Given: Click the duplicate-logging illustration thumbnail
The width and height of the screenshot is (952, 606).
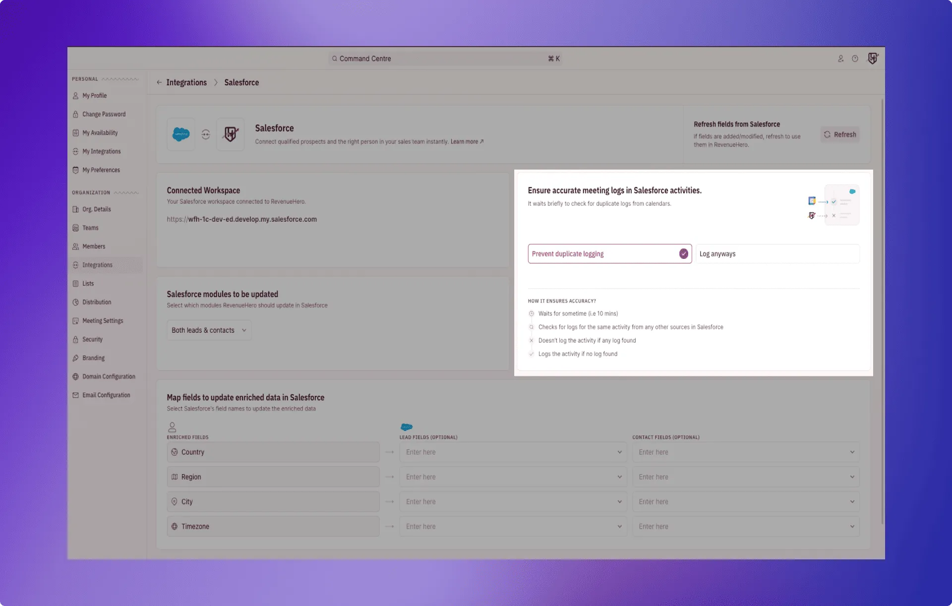Looking at the screenshot, I should tap(833, 205).
